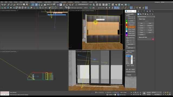Enable the Center Cross guide button
Viewport: 173px width, 97px height.
point(131,33)
